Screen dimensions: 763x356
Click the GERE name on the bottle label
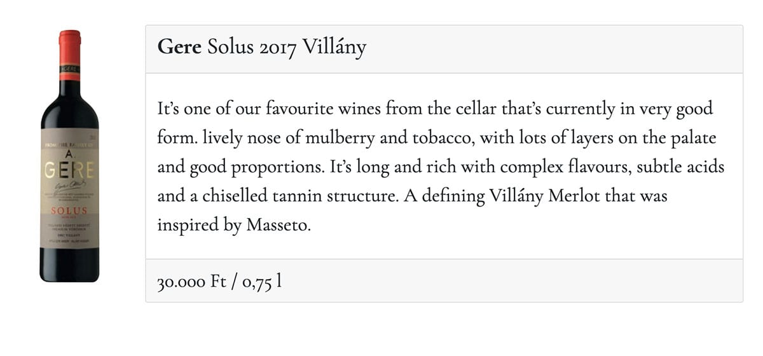pyautogui.click(x=70, y=170)
